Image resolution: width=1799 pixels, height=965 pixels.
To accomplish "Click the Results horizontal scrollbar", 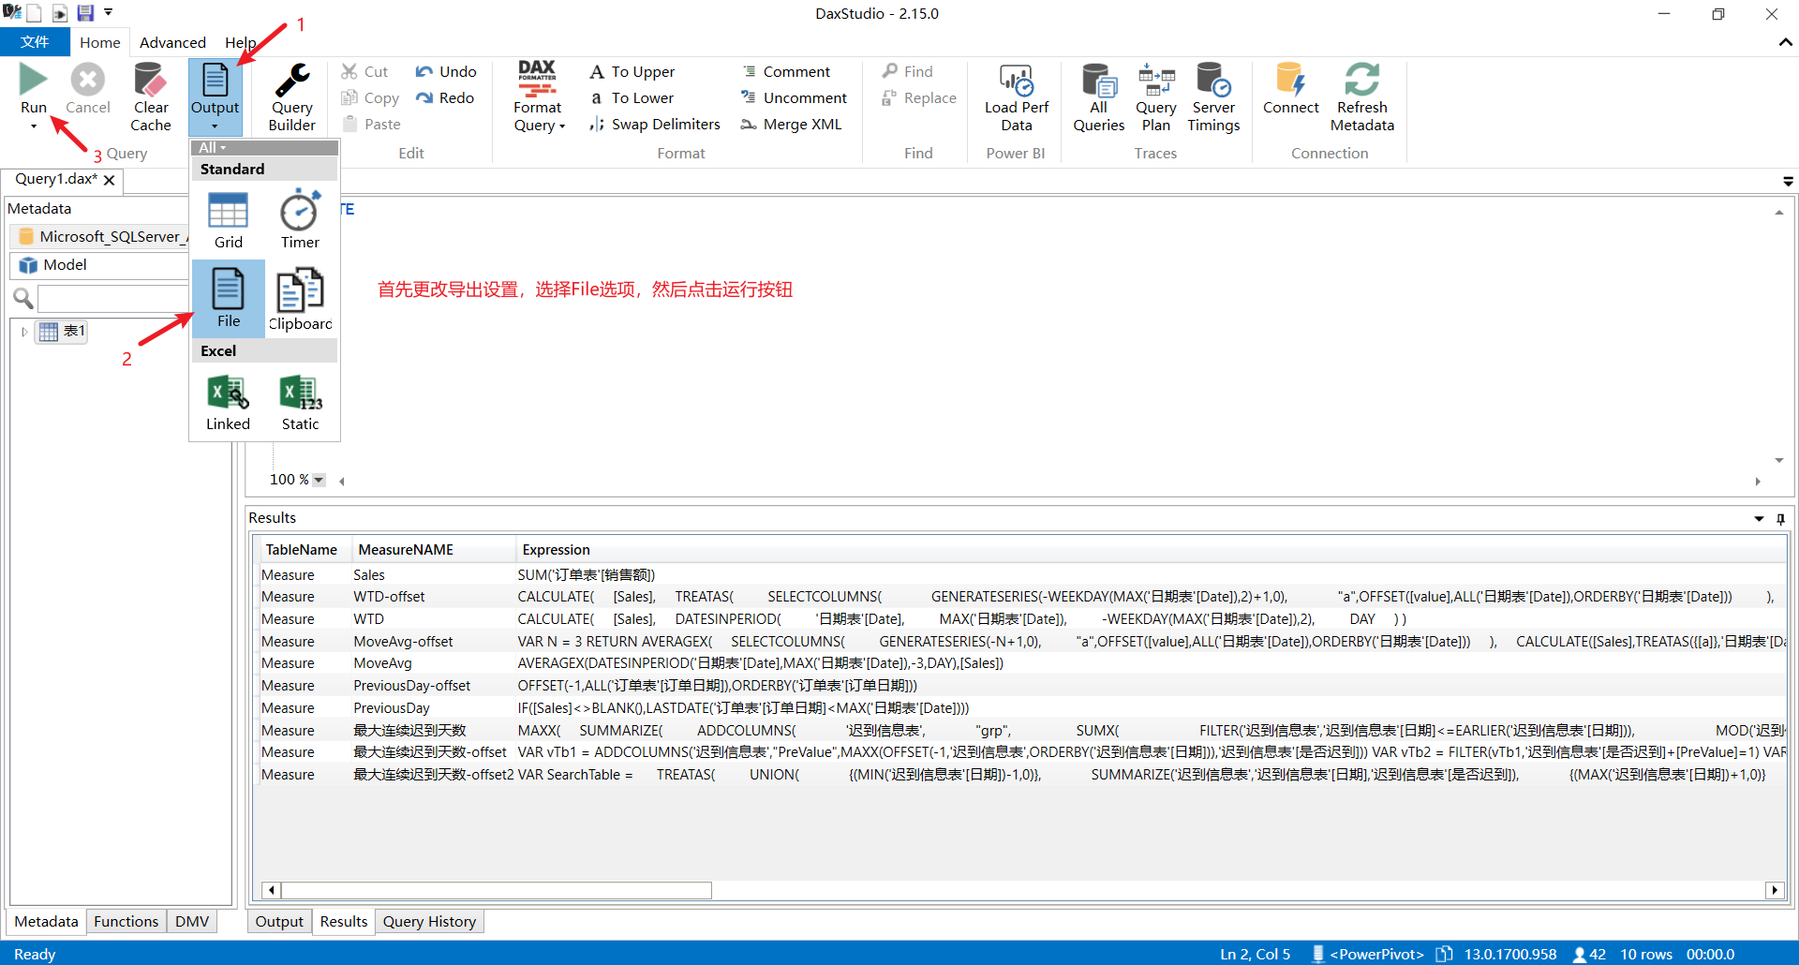I will click(497, 890).
